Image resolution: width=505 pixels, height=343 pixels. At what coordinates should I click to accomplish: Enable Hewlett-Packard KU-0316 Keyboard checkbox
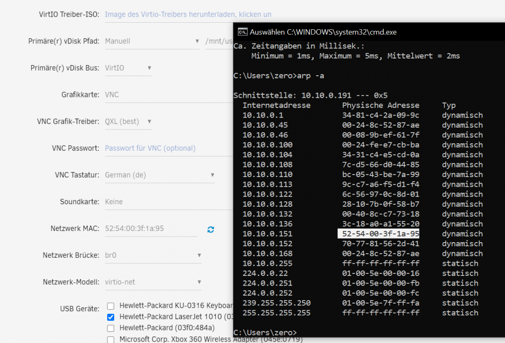point(111,306)
